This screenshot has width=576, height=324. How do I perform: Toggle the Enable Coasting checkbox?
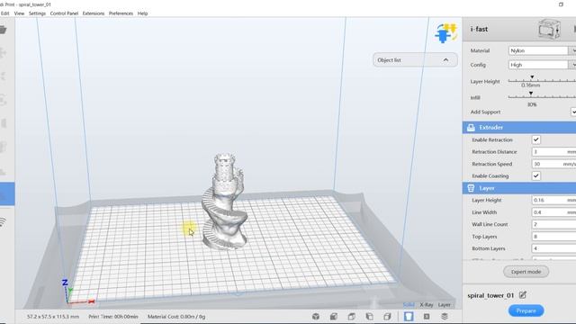point(536,175)
